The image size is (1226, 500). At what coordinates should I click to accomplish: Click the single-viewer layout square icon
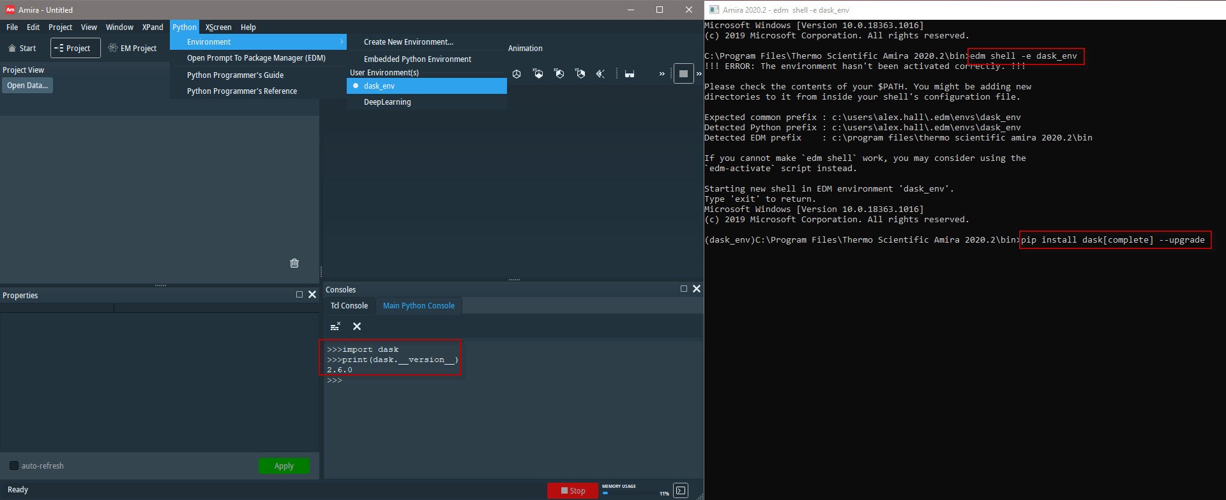click(x=683, y=73)
